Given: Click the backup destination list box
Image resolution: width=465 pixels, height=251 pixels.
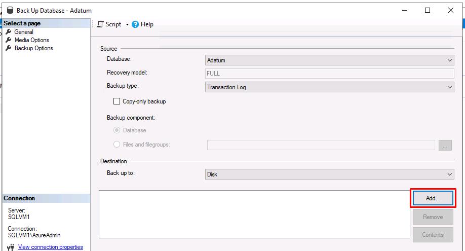Looking at the screenshot, I should (254, 214).
